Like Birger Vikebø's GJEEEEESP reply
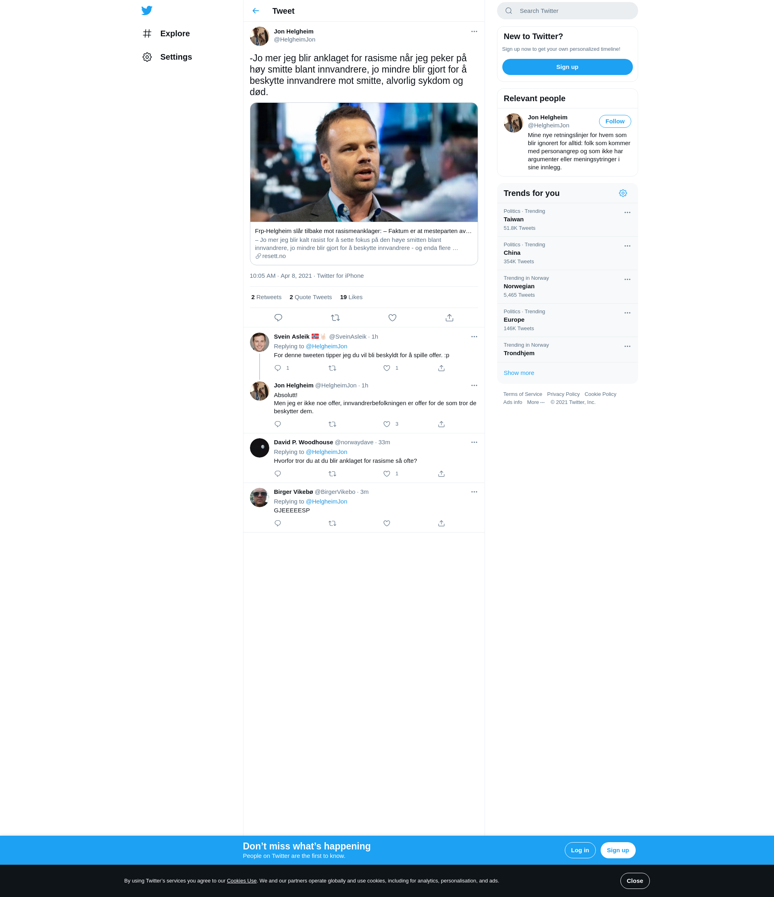Viewport: 774px width, 897px height. coord(387,523)
